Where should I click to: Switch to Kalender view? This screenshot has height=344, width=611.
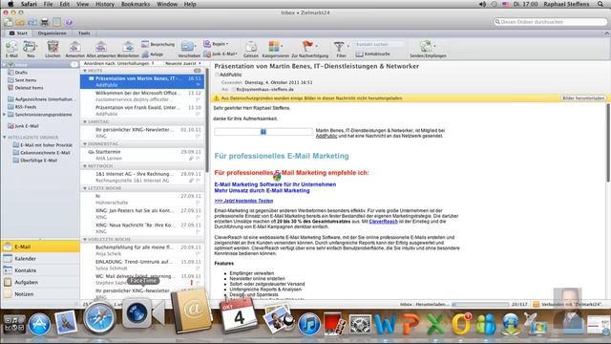click(x=40, y=259)
